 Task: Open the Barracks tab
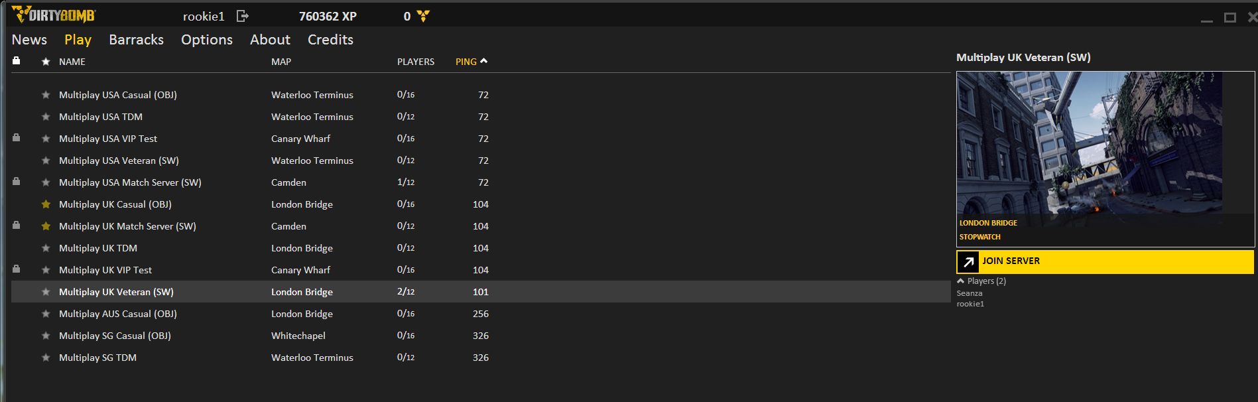pos(136,40)
